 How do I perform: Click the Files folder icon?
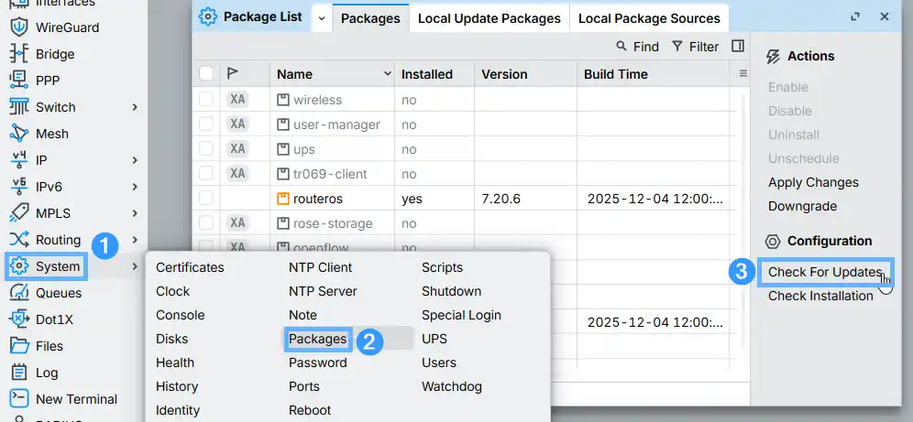pos(19,346)
